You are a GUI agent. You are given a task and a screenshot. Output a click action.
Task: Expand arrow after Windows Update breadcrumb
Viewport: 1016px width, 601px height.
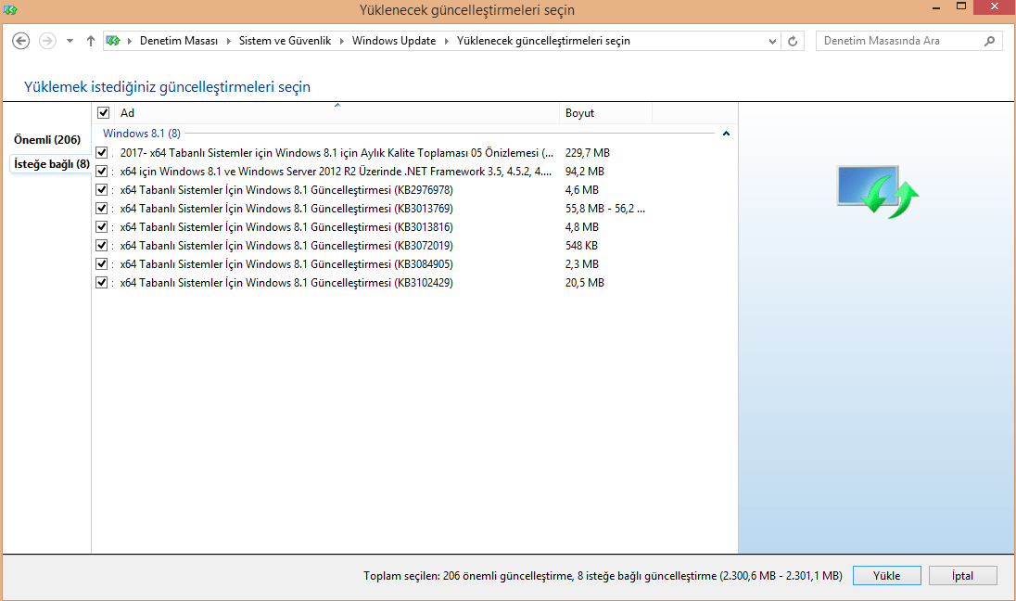click(x=447, y=41)
